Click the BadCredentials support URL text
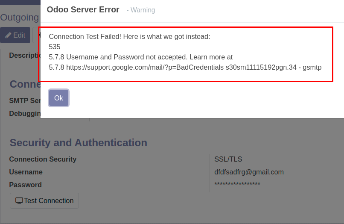 145,67
